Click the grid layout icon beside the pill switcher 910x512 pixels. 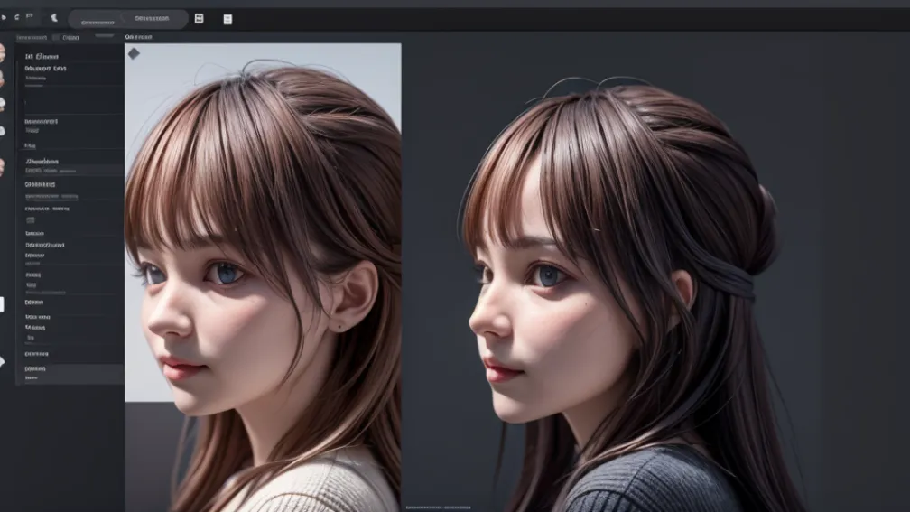(x=199, y=19)
